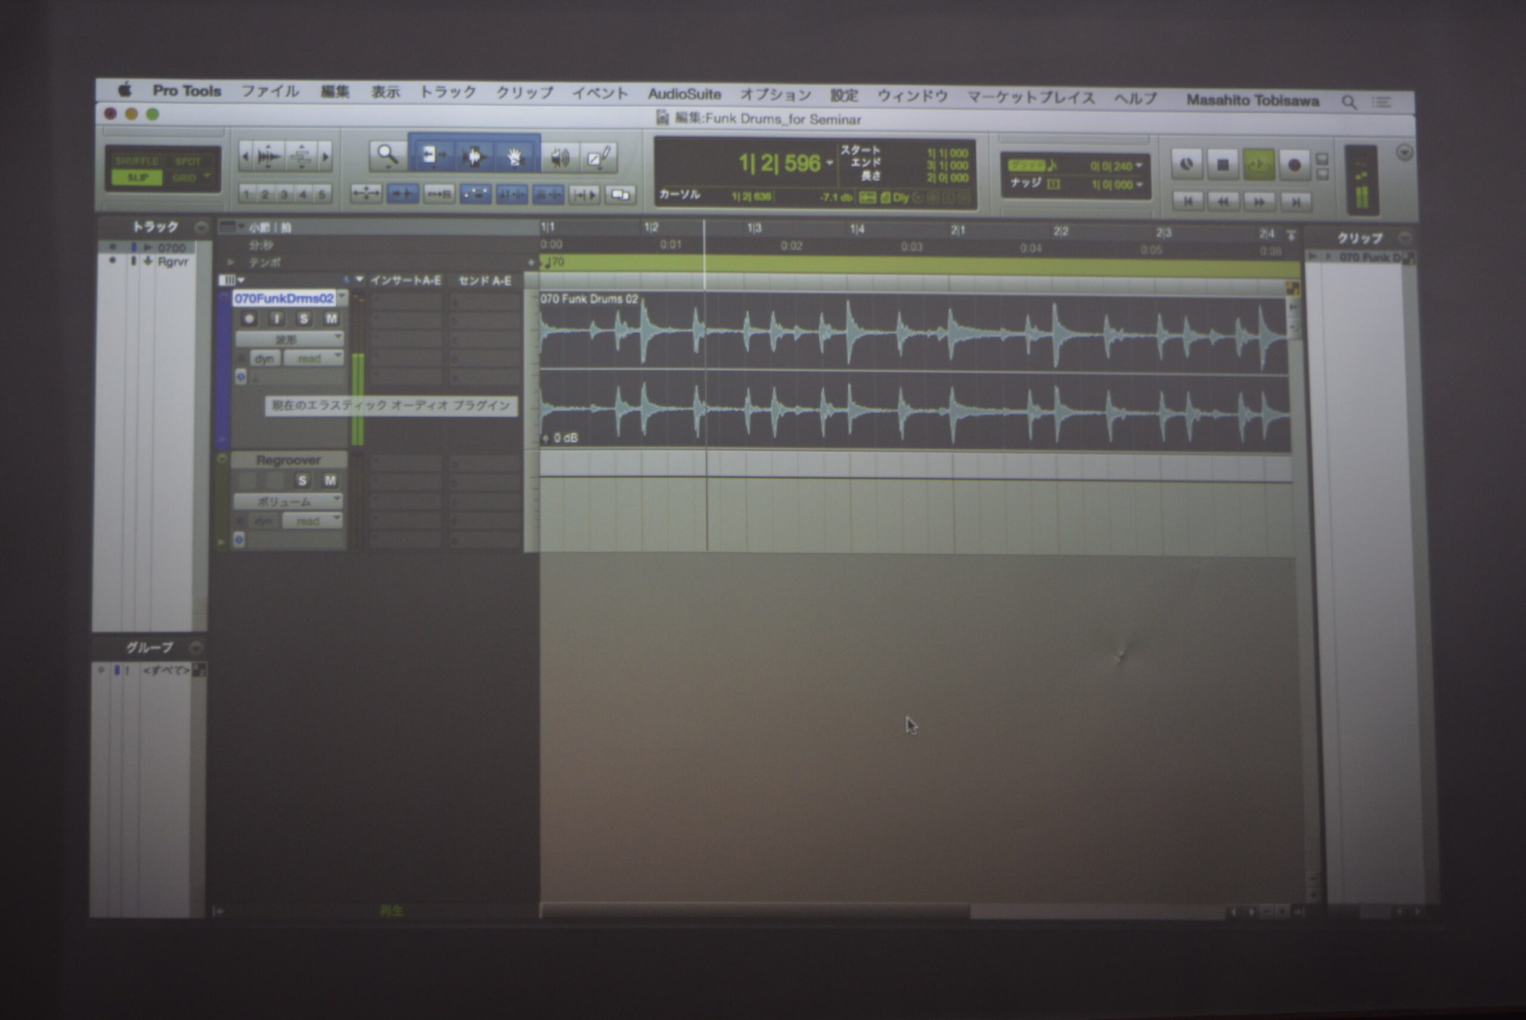Expand the テンポ ruler triangle
Image resolution: width=1526 pixels, height=1020 pixels.
click(x=230, y=262)
